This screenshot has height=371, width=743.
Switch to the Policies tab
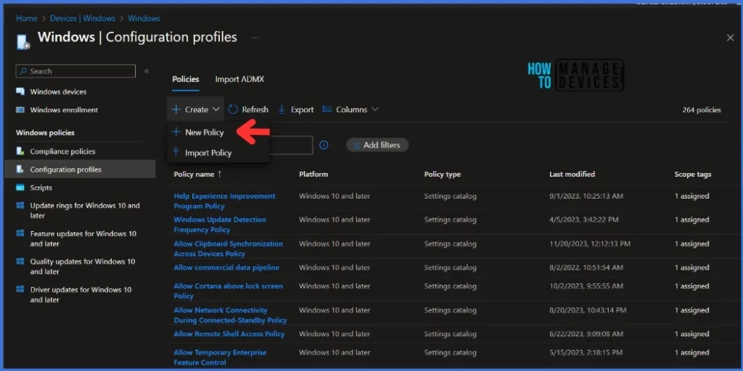click(186, 79)
